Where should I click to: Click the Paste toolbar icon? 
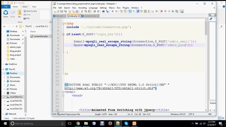89,11
